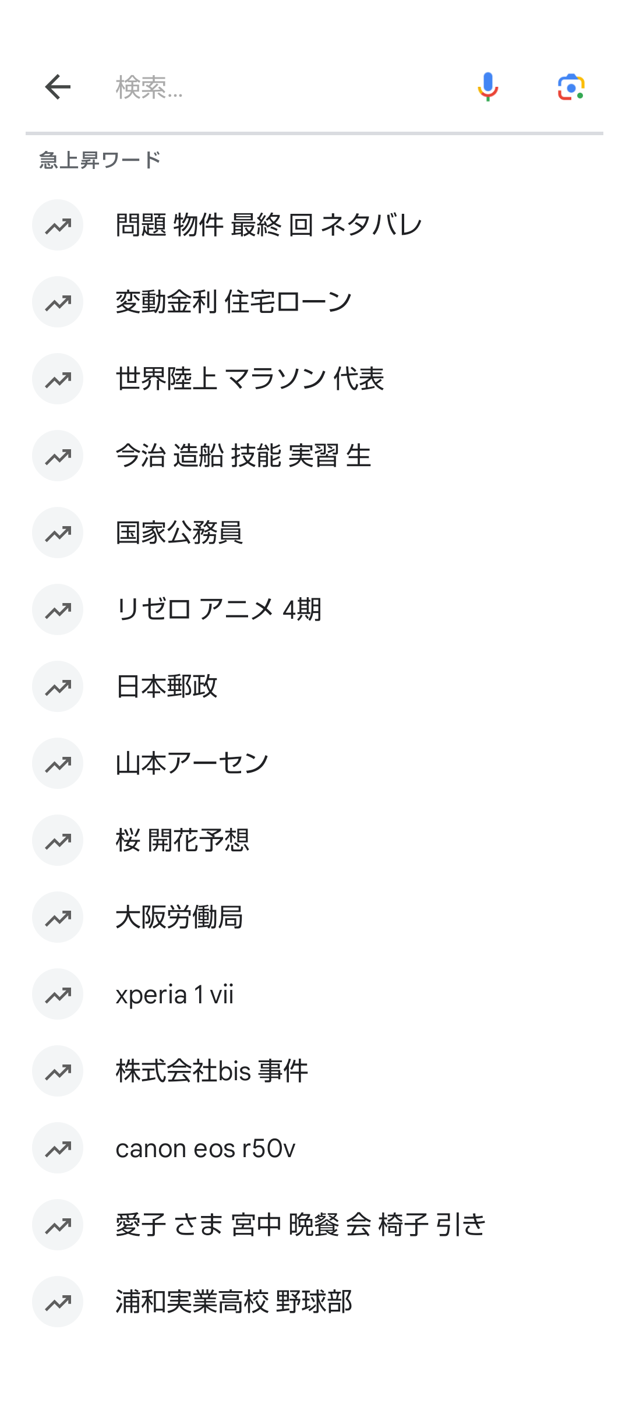The width and height of the screenshot is (629, 1417).
Task: Select 世界陸上 マラソン 代表 suggestion
Action: pos(314,379)
